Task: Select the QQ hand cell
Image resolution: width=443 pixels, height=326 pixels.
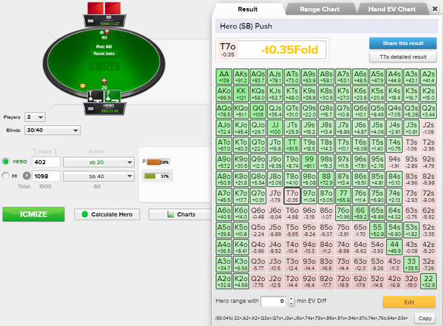Action: [258, 111]
